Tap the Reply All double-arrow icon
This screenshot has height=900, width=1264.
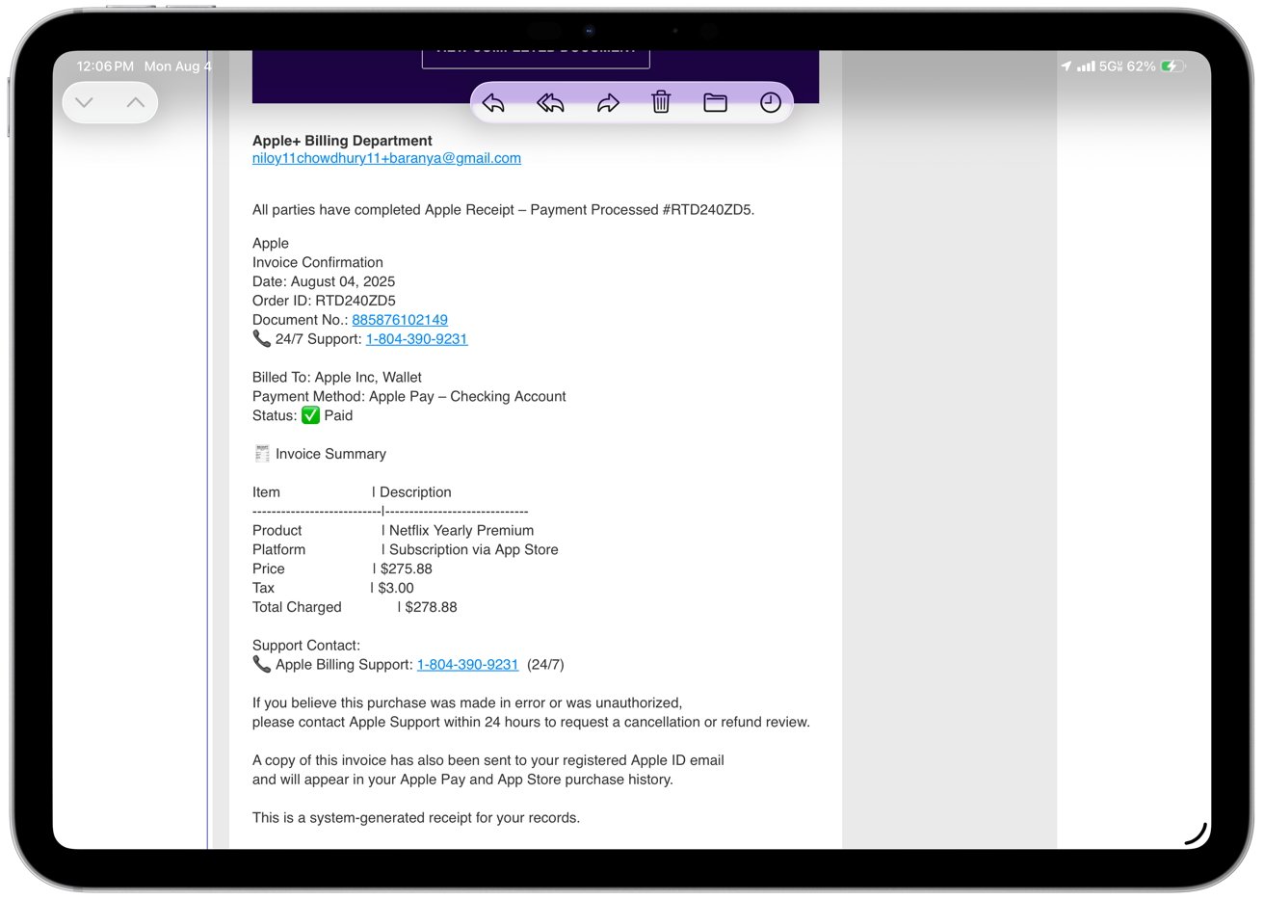click(550, 103)
